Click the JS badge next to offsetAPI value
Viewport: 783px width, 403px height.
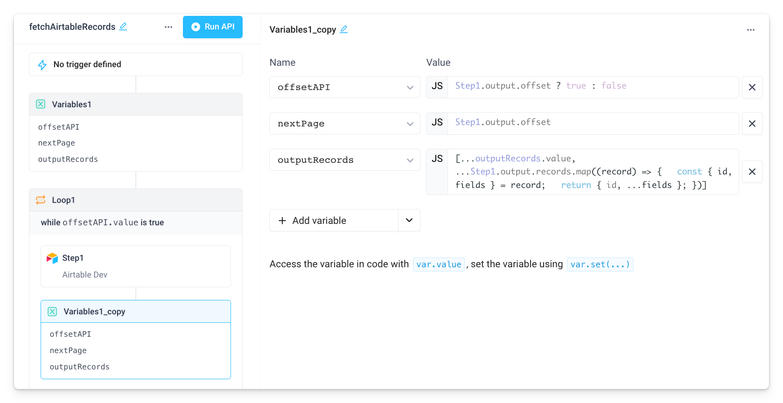[437, 87]
